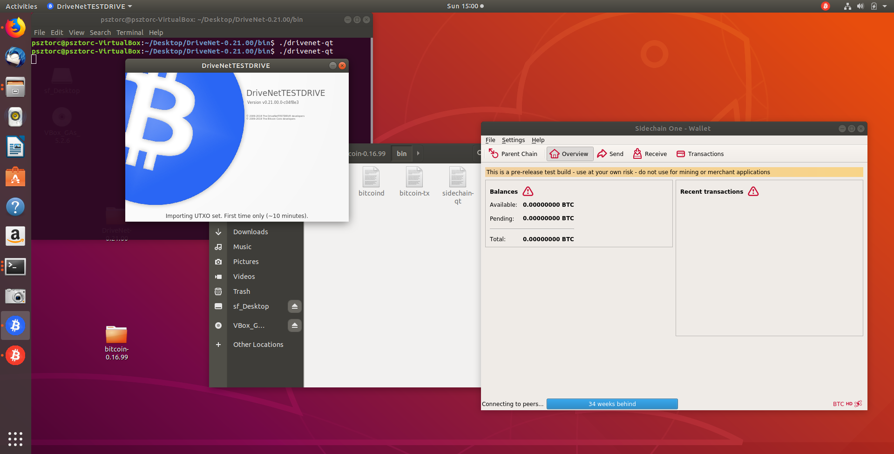Select the blue DriveNet icon in dock
The width and height of the screenshot is (894, 454).
point(15,325)
